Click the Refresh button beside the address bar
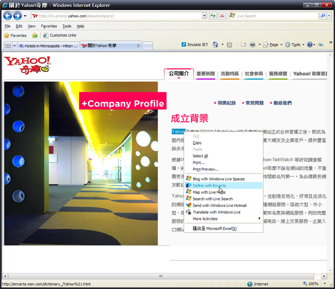 [x=213, y=16]
